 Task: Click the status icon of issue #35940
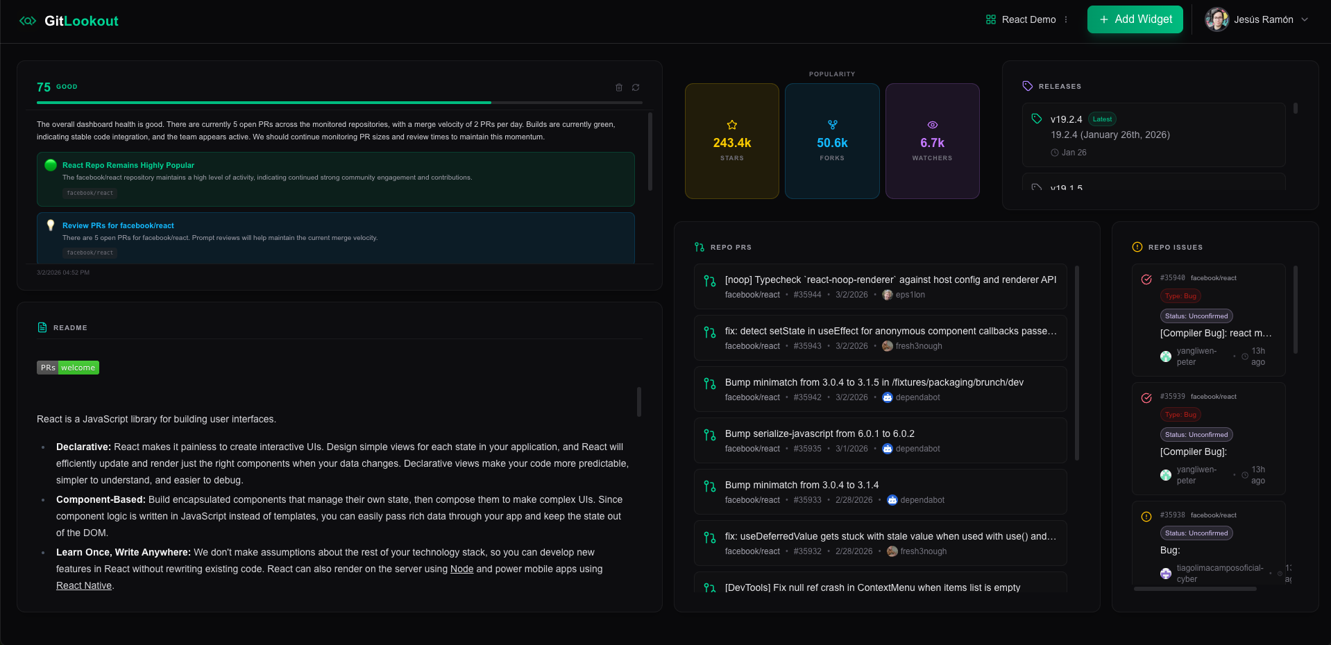[x=1146, y=279]
